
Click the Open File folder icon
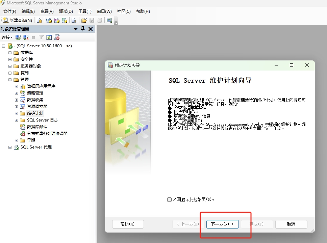point(84,20)
